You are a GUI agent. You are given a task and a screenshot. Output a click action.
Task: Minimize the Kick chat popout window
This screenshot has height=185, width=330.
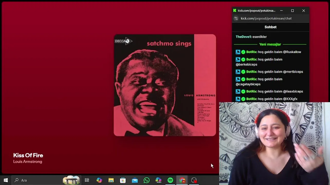(281, 11)
